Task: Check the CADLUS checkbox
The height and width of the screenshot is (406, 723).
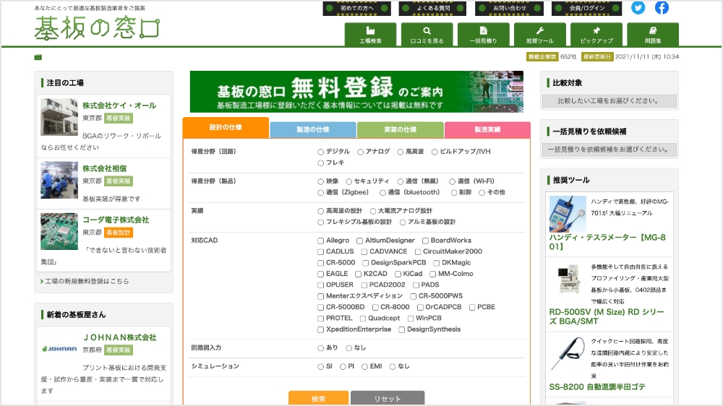Action: point(320,251)
